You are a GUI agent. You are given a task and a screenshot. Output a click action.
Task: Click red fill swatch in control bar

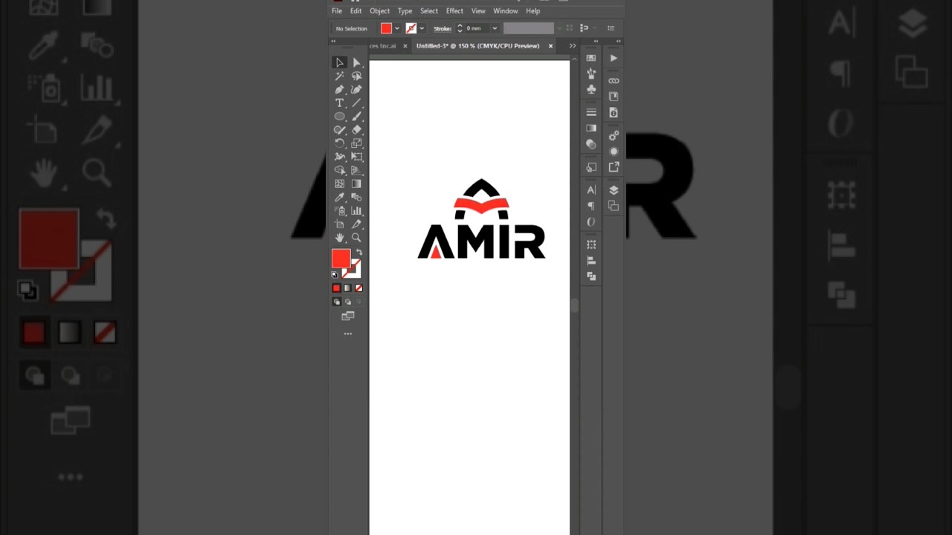click(x=386, y=28)
